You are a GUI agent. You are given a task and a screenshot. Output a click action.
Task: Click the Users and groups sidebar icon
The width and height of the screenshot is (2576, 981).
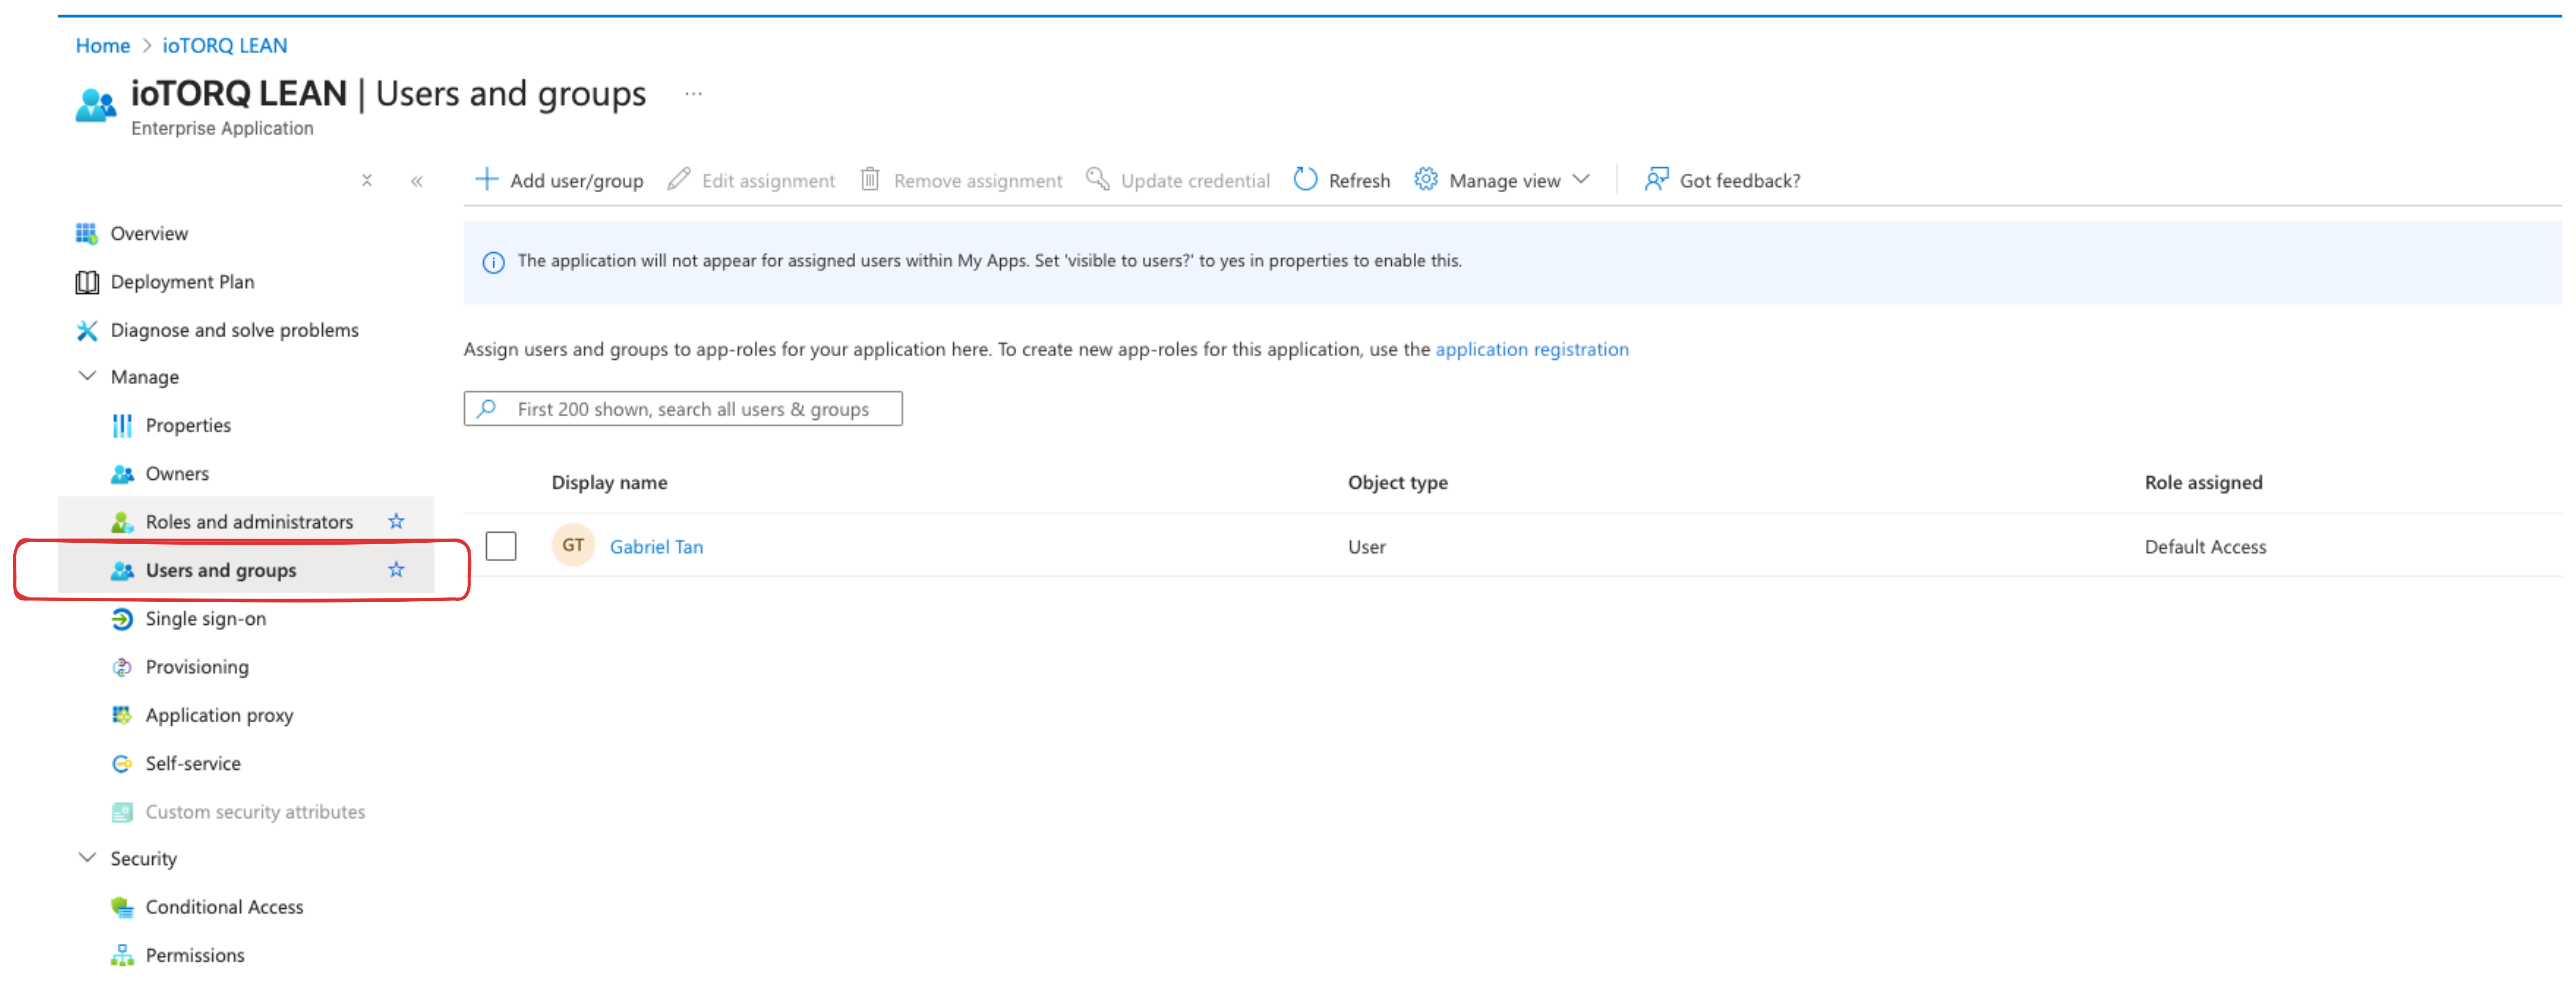122,570
